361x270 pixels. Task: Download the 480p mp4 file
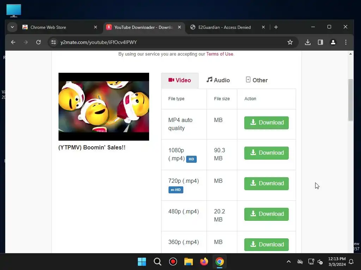pyautogui.click(x=267, y=214)
